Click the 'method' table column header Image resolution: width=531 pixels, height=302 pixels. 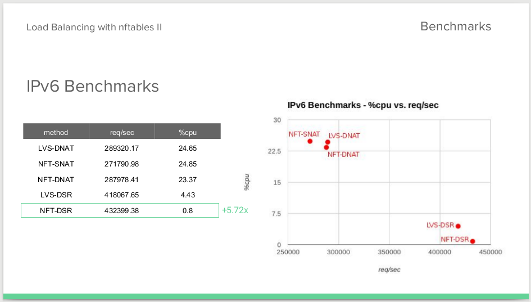[56, 131]
